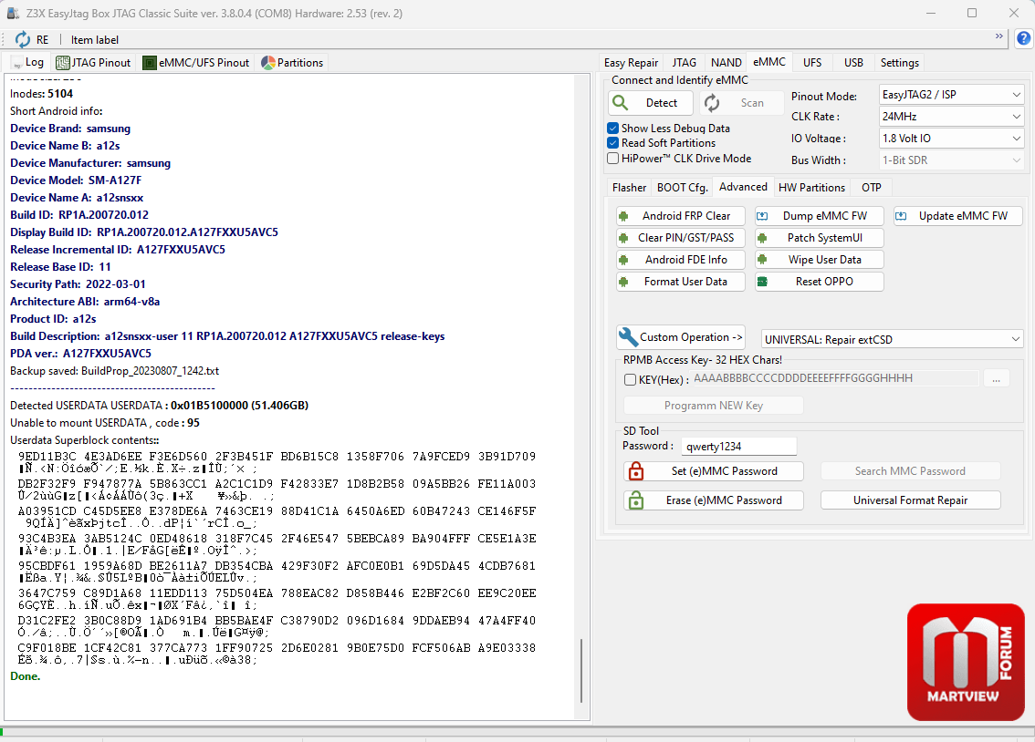Click the Programm NEW Key button
The width and height of the screenshot is (1035, 742).
coord(714,406)
